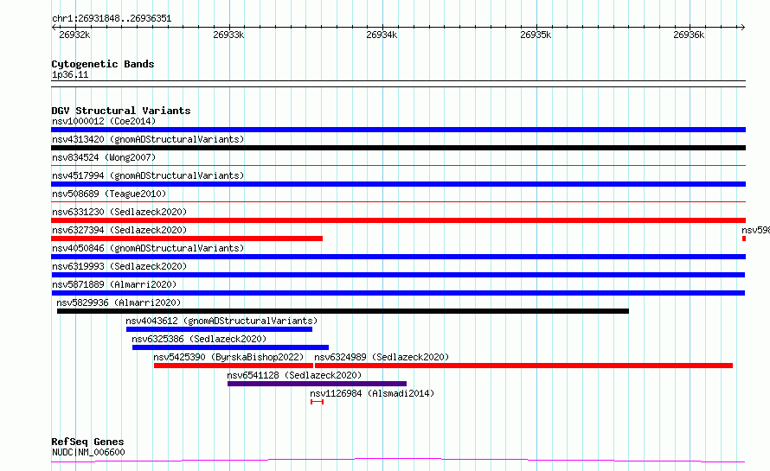Viewport: 770px width, 471px height.
Task: Open nsv6327394 (Sedlazeck2020) label
Action: click(119, 230)
